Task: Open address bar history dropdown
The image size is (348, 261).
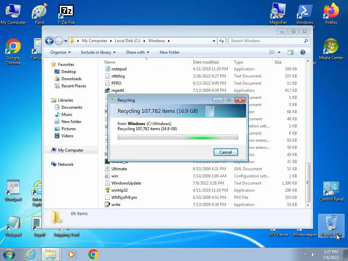Action: coord(214,41)
